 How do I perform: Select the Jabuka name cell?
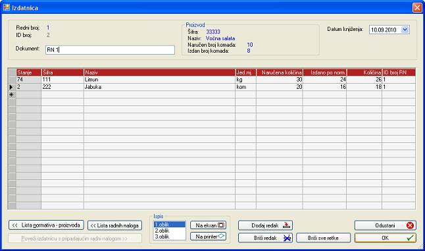(160, 87)
